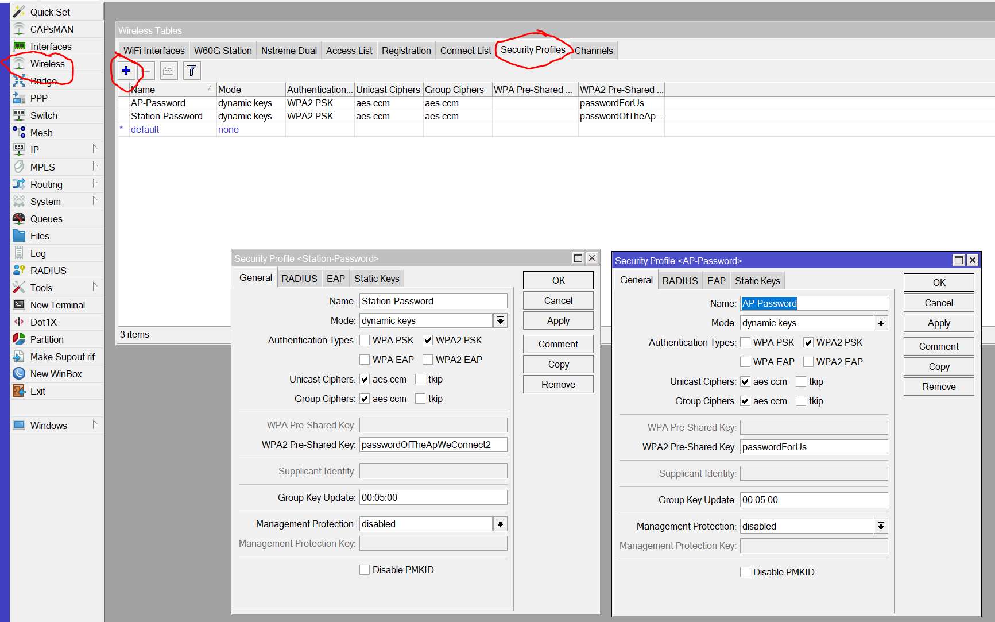This screenshot has height=622, width=995.
Task: Toggle Disable PMKID in Station-Password profile
Action: tap(365, 570)
